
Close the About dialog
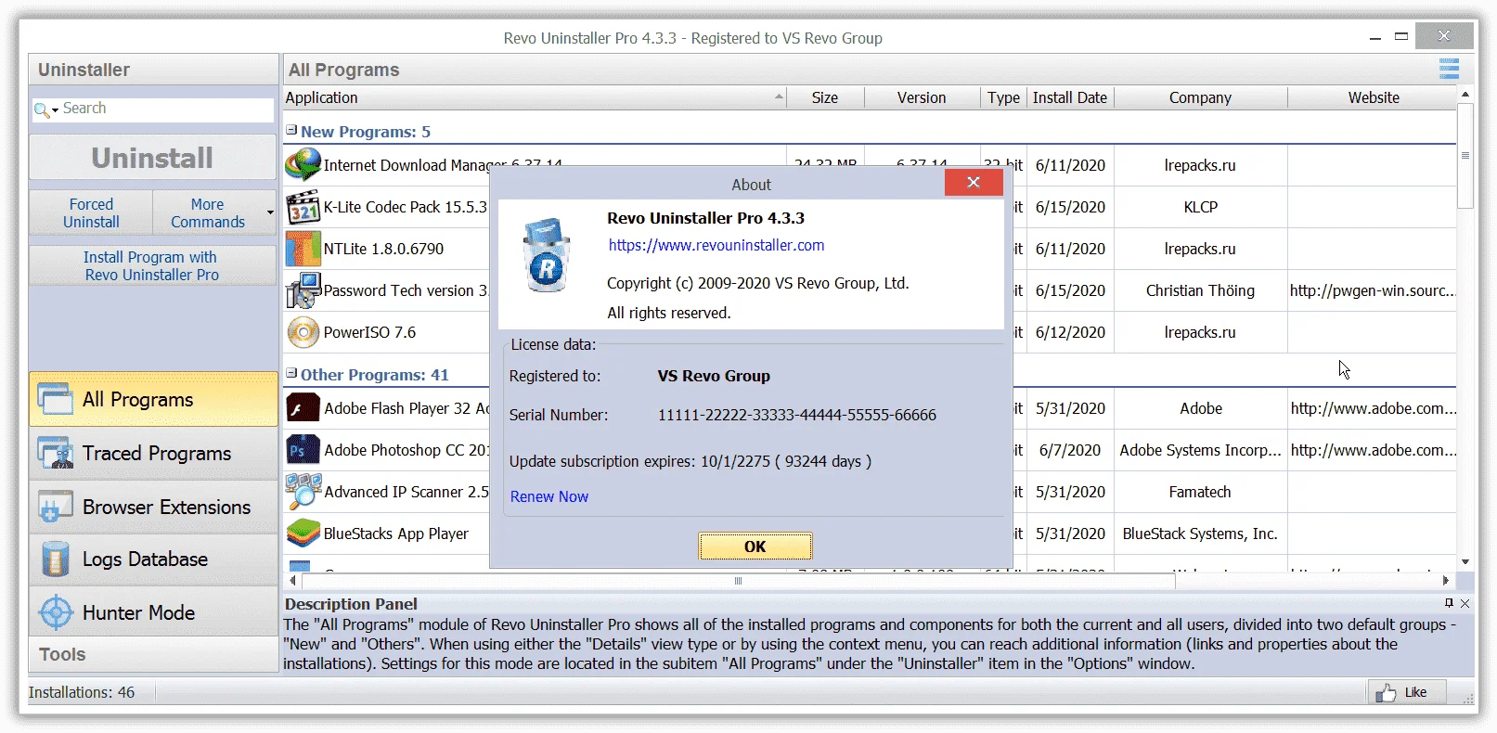pyautogui.click(x=974, y=182)
